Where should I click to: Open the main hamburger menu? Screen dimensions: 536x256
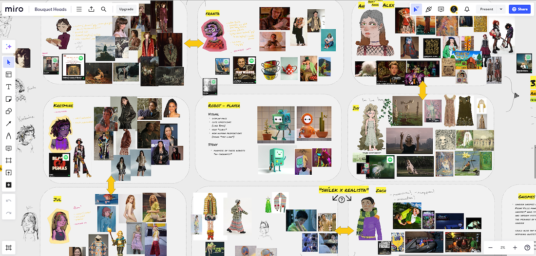[79, 9]
